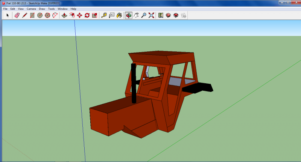Activate the Push/Pull tool
This screenshot has height=162, width=301.
tap(64, 15)
